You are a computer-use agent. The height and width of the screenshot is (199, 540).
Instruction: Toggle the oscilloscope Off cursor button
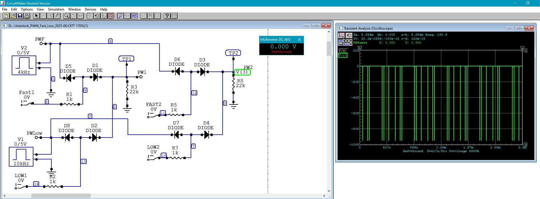[x=340, y=41]
